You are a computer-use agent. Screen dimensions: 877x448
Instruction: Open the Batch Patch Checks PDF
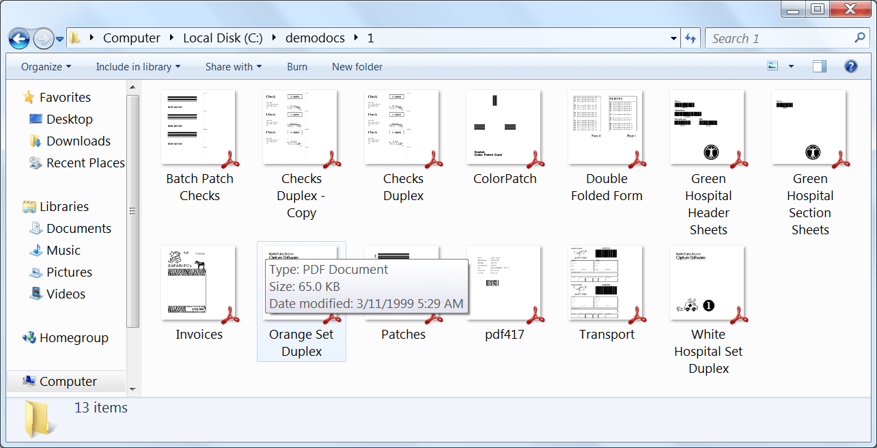point(199,127)
